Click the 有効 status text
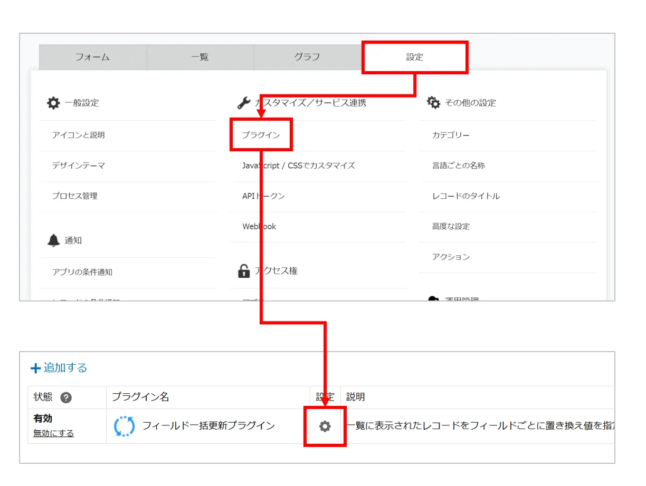Image resolution: width=646 pixels, height=486 pixels. pyautogui.click(x=43, y=419)
